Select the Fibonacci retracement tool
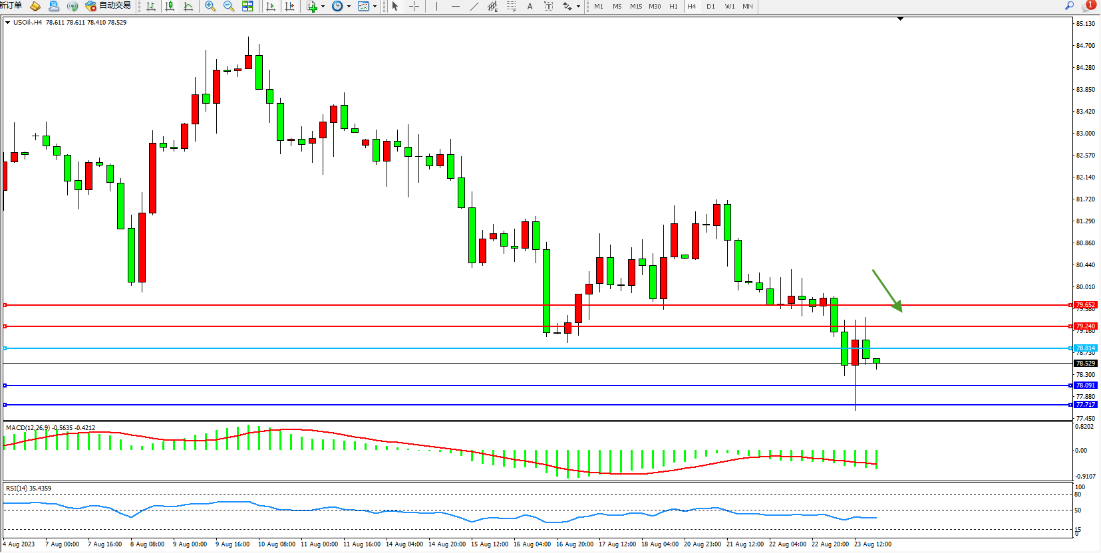This screenshot has width=1101, height=553. point(511,6)
